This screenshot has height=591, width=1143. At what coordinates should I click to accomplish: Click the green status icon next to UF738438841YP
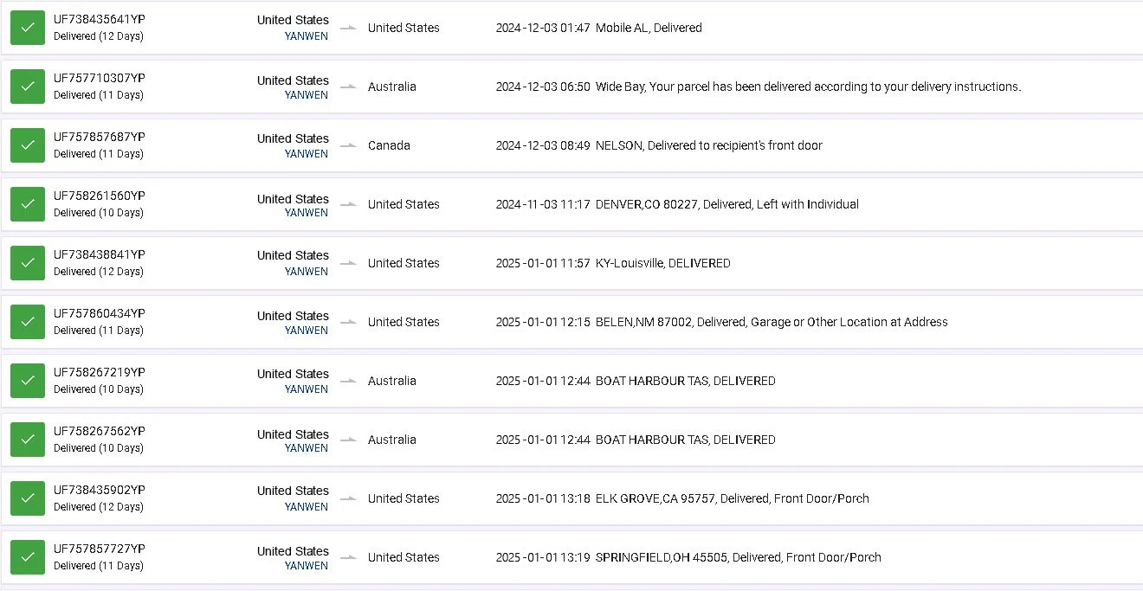click(28, 263)
